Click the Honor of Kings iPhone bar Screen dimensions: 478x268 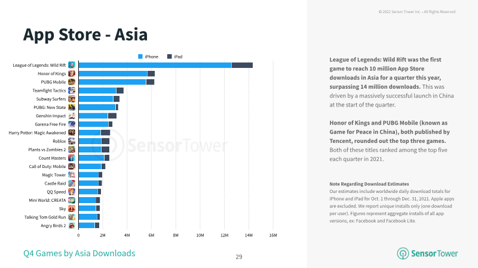113,73
